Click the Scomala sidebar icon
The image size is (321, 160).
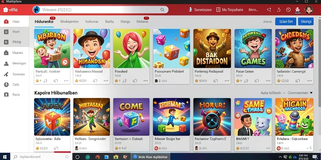(6, 74)
